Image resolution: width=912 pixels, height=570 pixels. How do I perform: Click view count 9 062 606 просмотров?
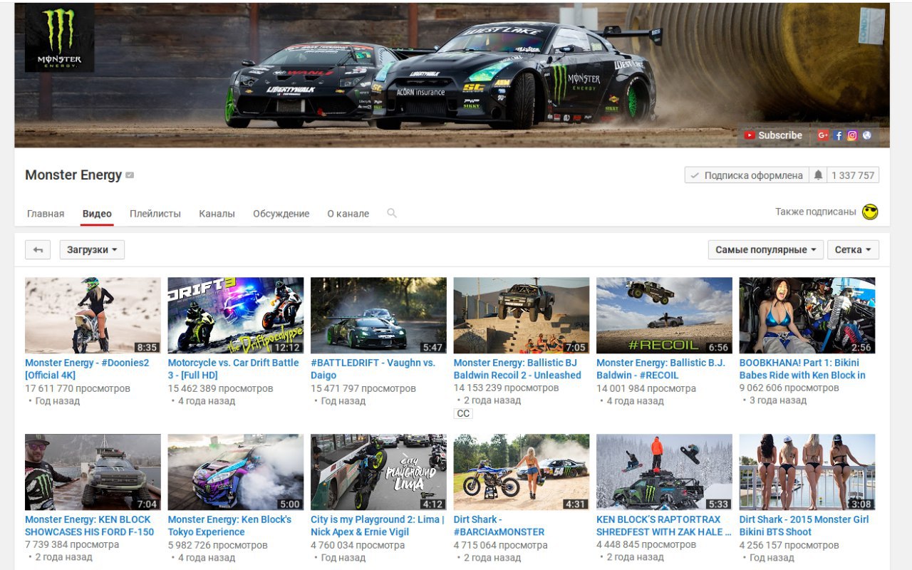tap(789, 389)
